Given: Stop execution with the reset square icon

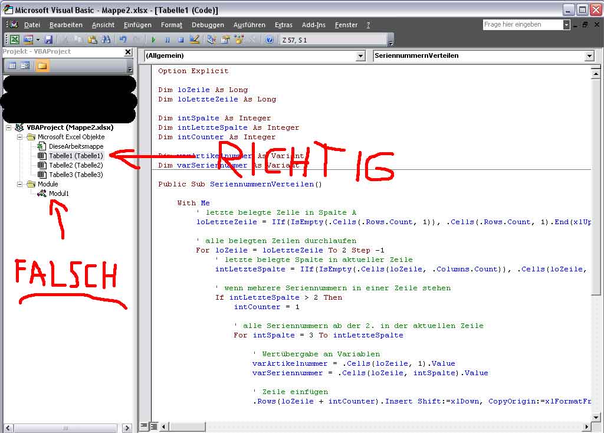Looking at the screenshot, I should (180, 40).
